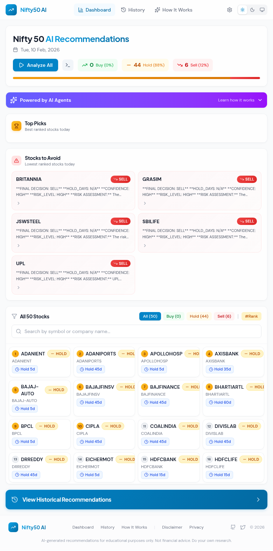Switch to dark mode using the moon toggle
The width and height of the screenshot is (273, 551).
[x=252, y=10]
